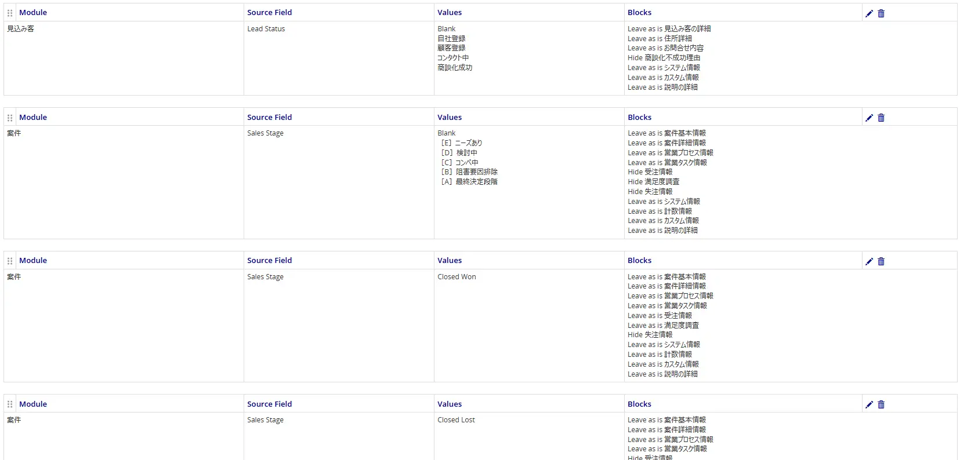Click Module header in the Lead Status rule
960x460 pixels.
tap(33, 13)
